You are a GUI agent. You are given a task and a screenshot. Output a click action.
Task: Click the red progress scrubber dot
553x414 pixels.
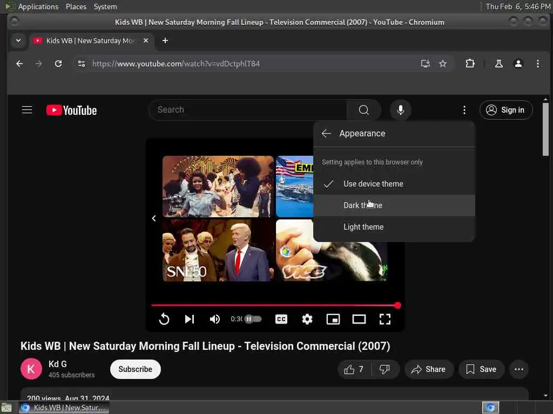[397, 305]
